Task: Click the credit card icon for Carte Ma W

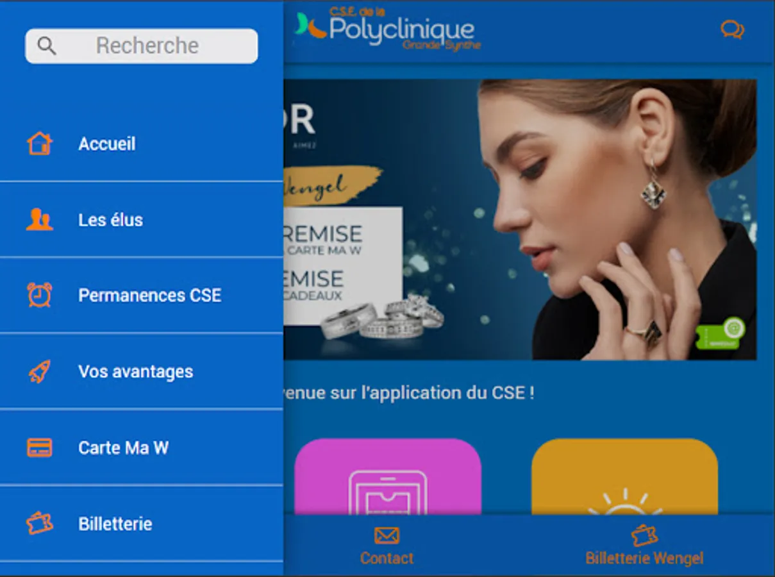Action: coord(39,447)
